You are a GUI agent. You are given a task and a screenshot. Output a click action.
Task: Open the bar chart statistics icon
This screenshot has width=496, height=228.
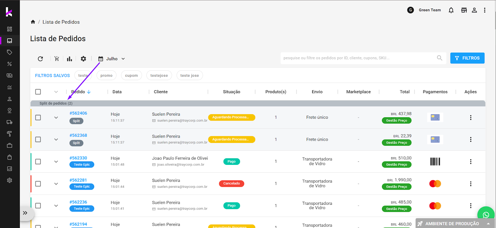coord(69,59)
